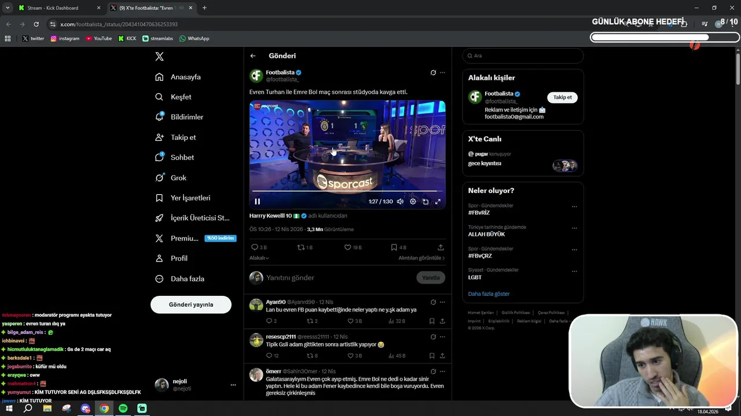The image size is (741, 416).
Task: Open Daha fazla menu
Action: [x=179, y=278]
